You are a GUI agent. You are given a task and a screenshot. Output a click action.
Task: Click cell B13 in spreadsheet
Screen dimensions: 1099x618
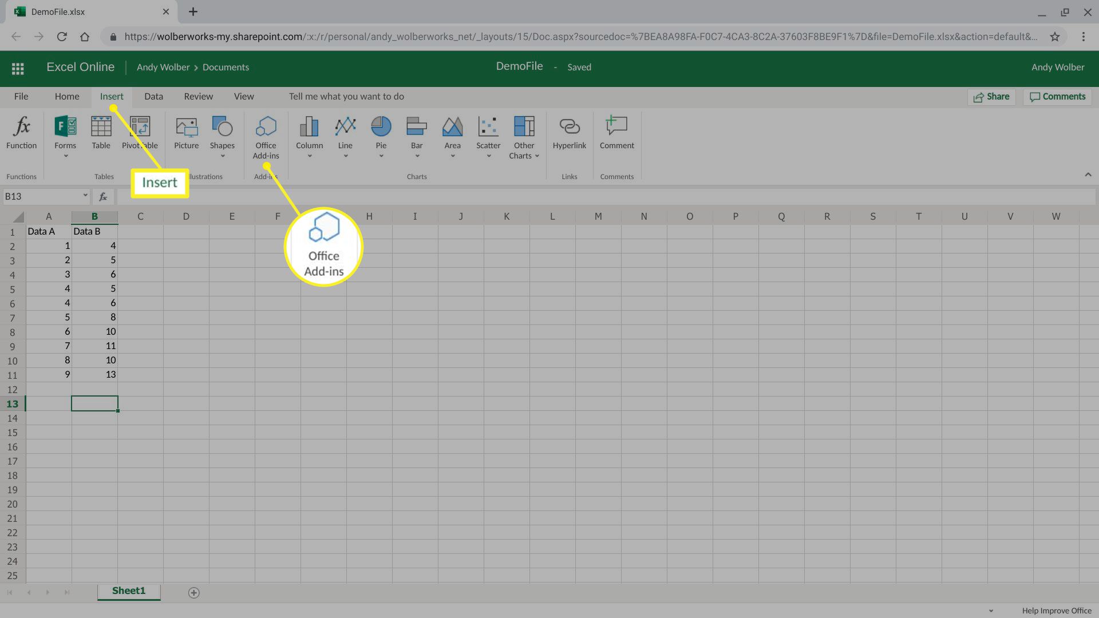(x=94, y=403)
